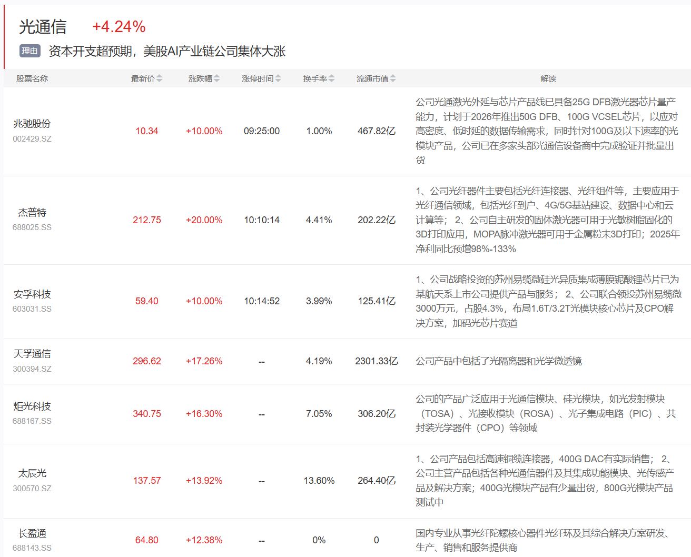The height and width of the screenshot is (557, 691).
Task: Open 天孚通信 stock link
Action: coord(32,354)
